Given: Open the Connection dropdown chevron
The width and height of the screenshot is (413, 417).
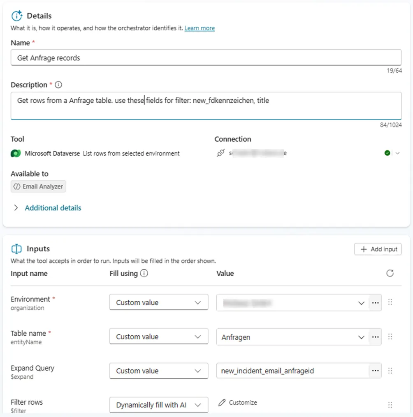Looking at the screenshot, I should point(397,153).
